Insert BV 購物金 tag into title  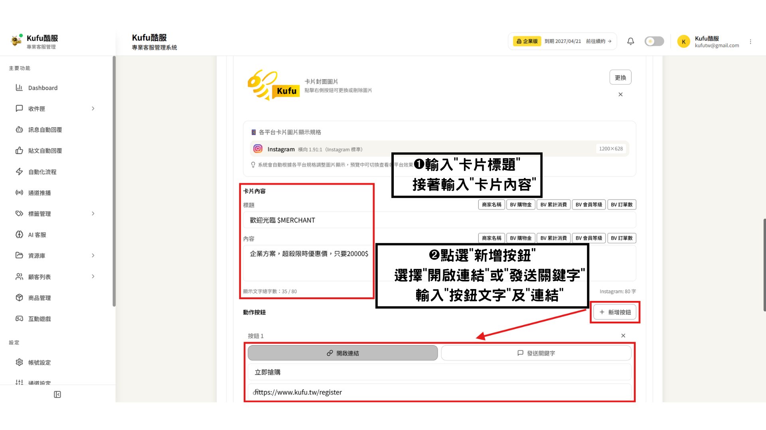pyautogui.click(x=521, y=204)
